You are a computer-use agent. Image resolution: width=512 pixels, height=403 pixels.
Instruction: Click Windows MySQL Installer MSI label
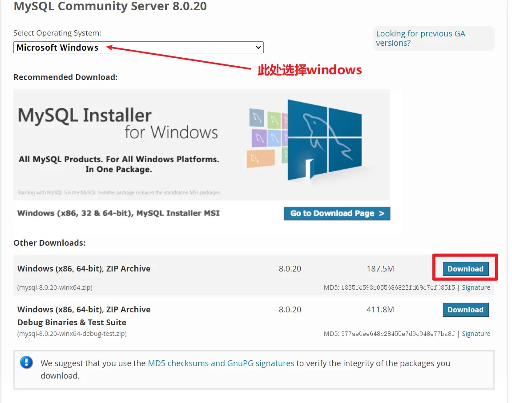tap(118, 213)
